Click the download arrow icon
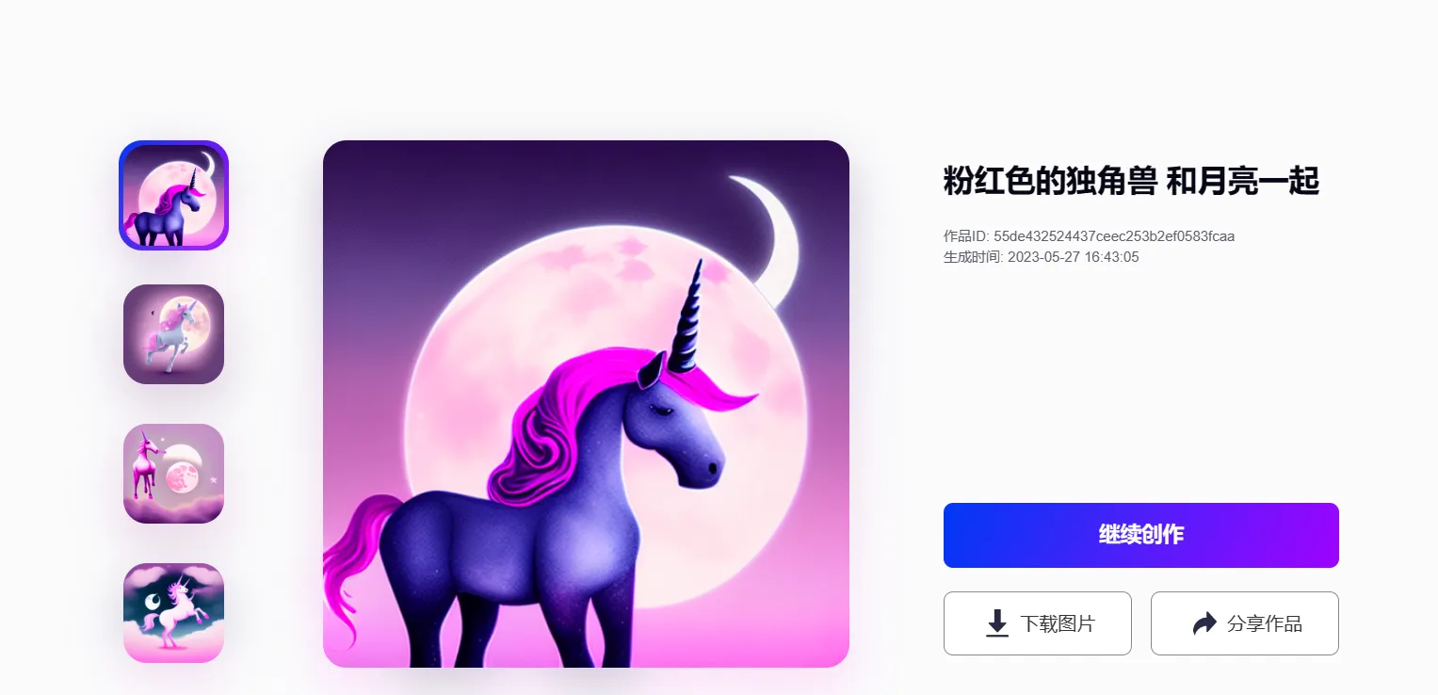The height and width of the screenshot is (695, 1438). pos(997,623)
